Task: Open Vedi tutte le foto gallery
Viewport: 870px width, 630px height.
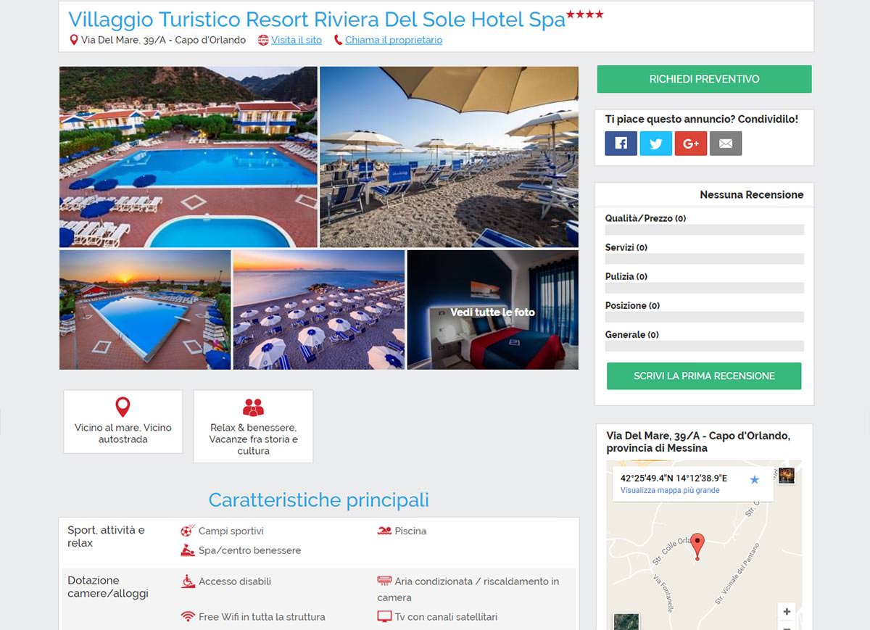Action: point(493,310)
